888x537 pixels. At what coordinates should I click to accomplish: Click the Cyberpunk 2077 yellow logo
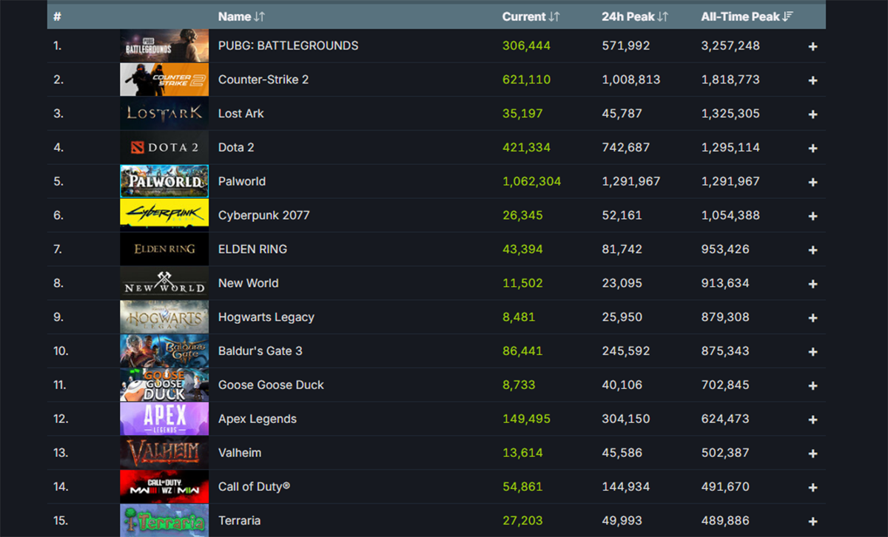tap(164, 216)
